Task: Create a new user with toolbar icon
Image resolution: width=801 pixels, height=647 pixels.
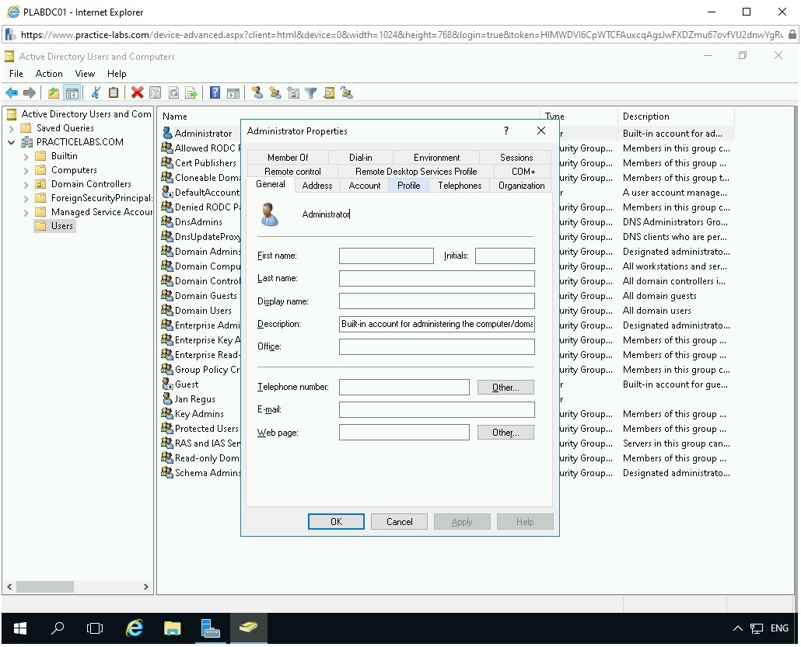Action: tap(257, 93)
